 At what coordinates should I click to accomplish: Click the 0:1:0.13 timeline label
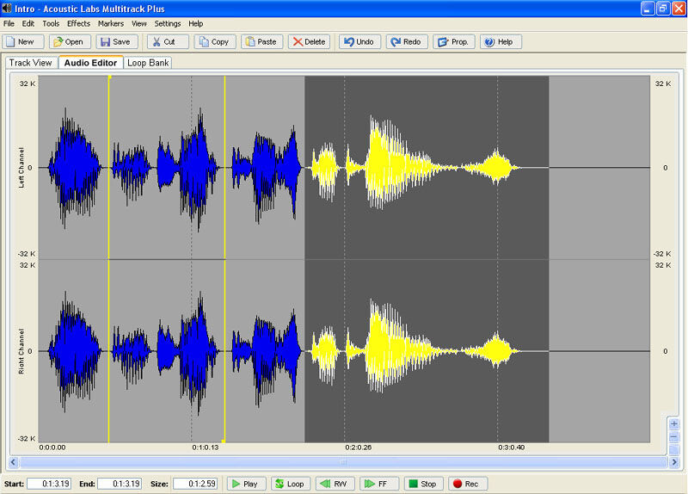point(206,448)
